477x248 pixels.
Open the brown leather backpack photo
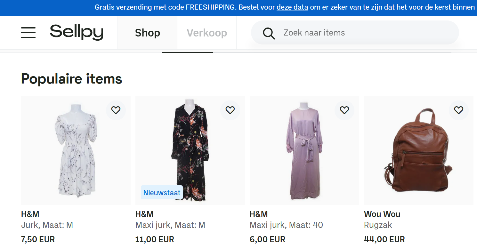point(419,150)
